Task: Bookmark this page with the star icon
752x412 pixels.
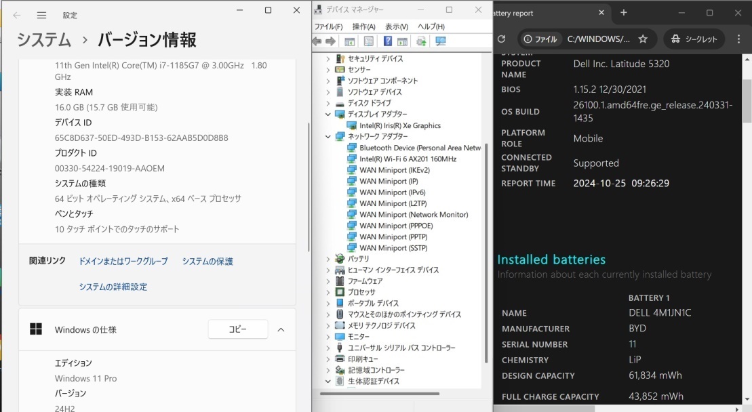Action: (643, 39)
